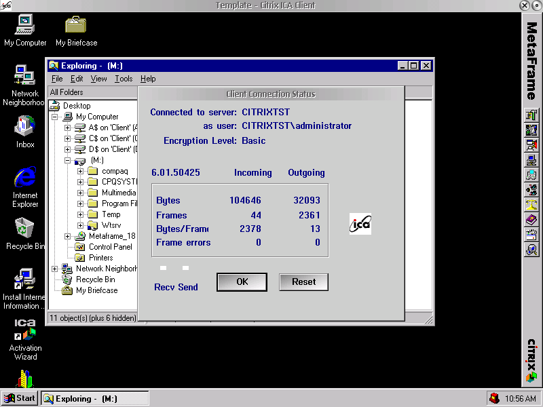This screenshot has height=407, width=543.
Task: Click the computer with red arrow MetaFrame icon
Action: (531, 145)
